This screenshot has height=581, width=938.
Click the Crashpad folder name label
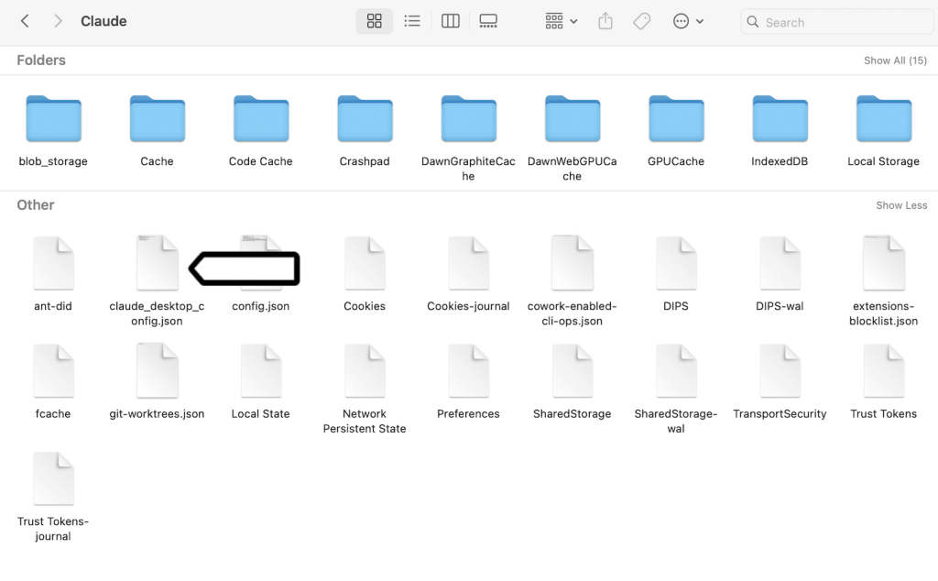click(365, 161)
